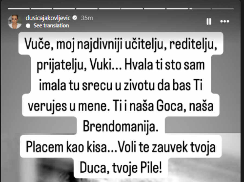The image size is (244, 182).
Task: Jump to the first story progress segment
Action: [19, 9]
